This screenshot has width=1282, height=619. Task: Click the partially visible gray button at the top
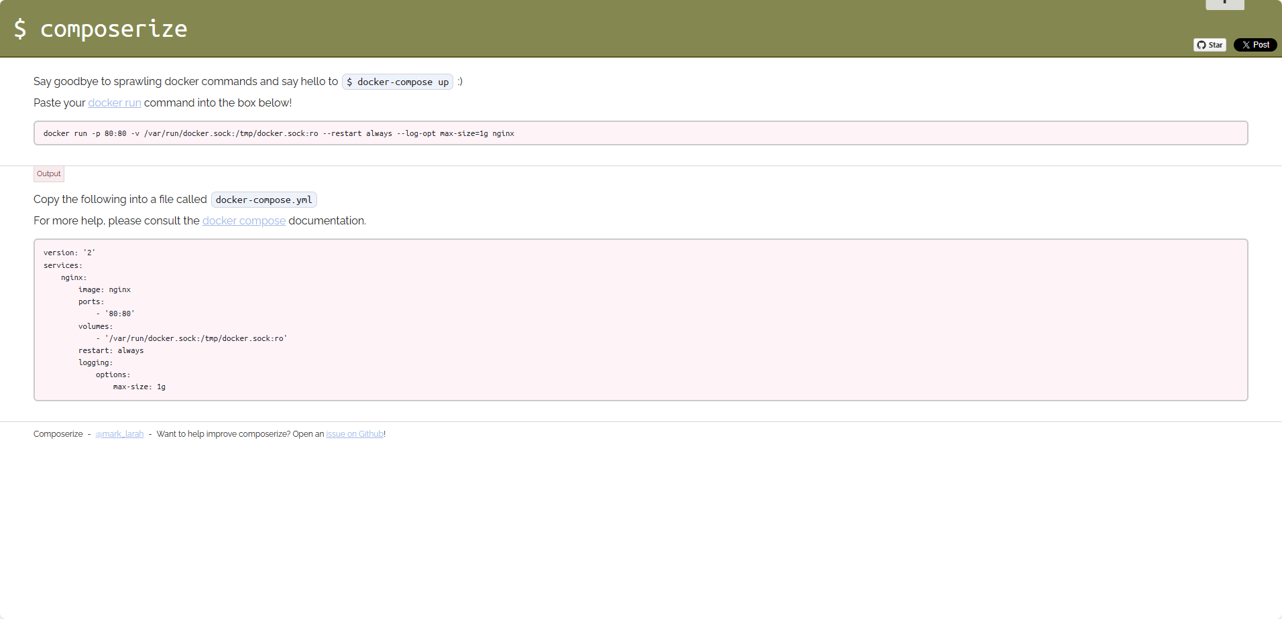[1224, 4]
